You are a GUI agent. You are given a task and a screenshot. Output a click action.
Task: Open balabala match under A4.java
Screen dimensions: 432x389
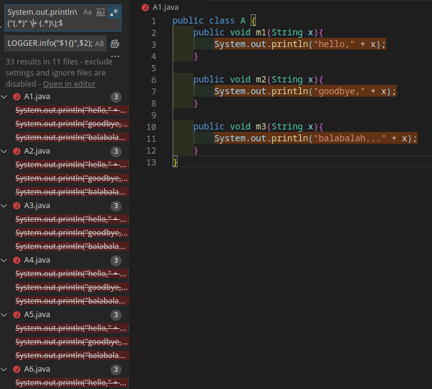point(72,301)
